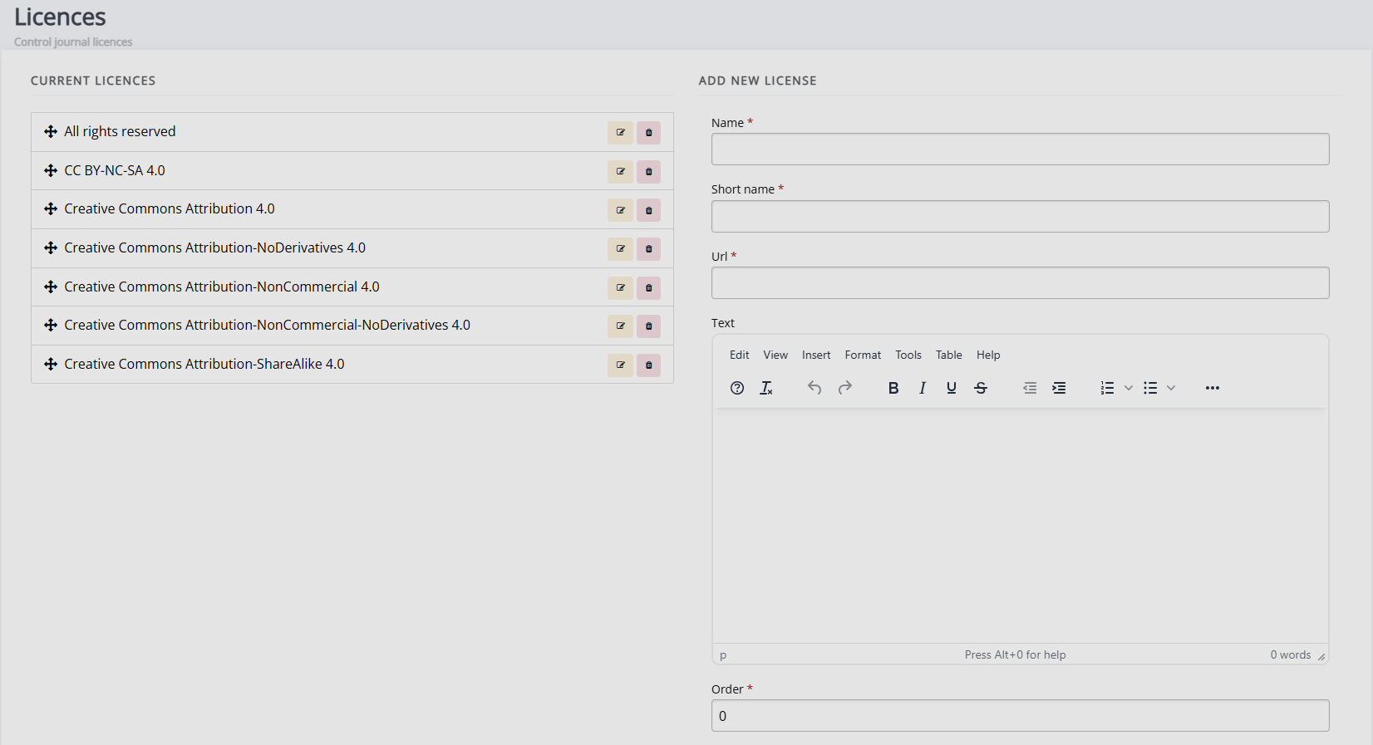
Task: Open editor help icon
Action: coord(737,388)
